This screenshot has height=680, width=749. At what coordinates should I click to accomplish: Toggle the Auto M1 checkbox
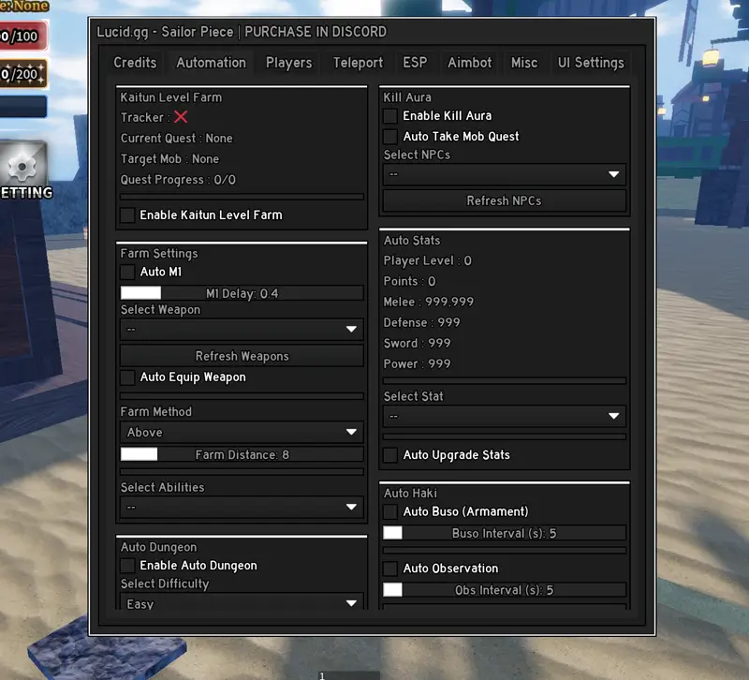tap(127, 272)
